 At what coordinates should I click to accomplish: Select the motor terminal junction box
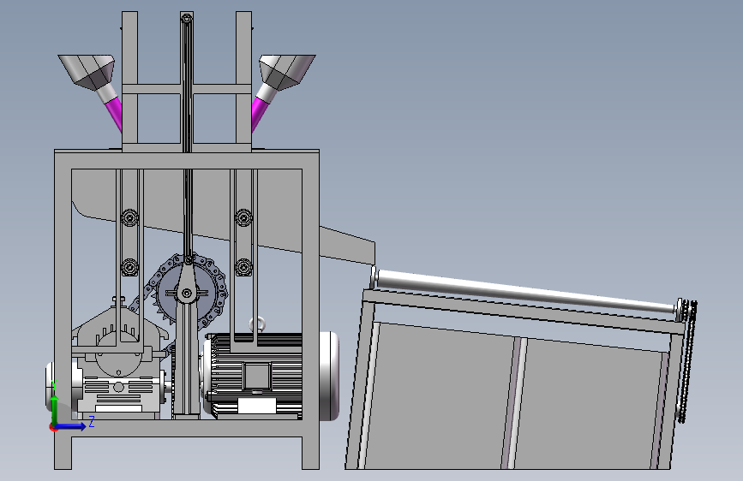point(257,377)
